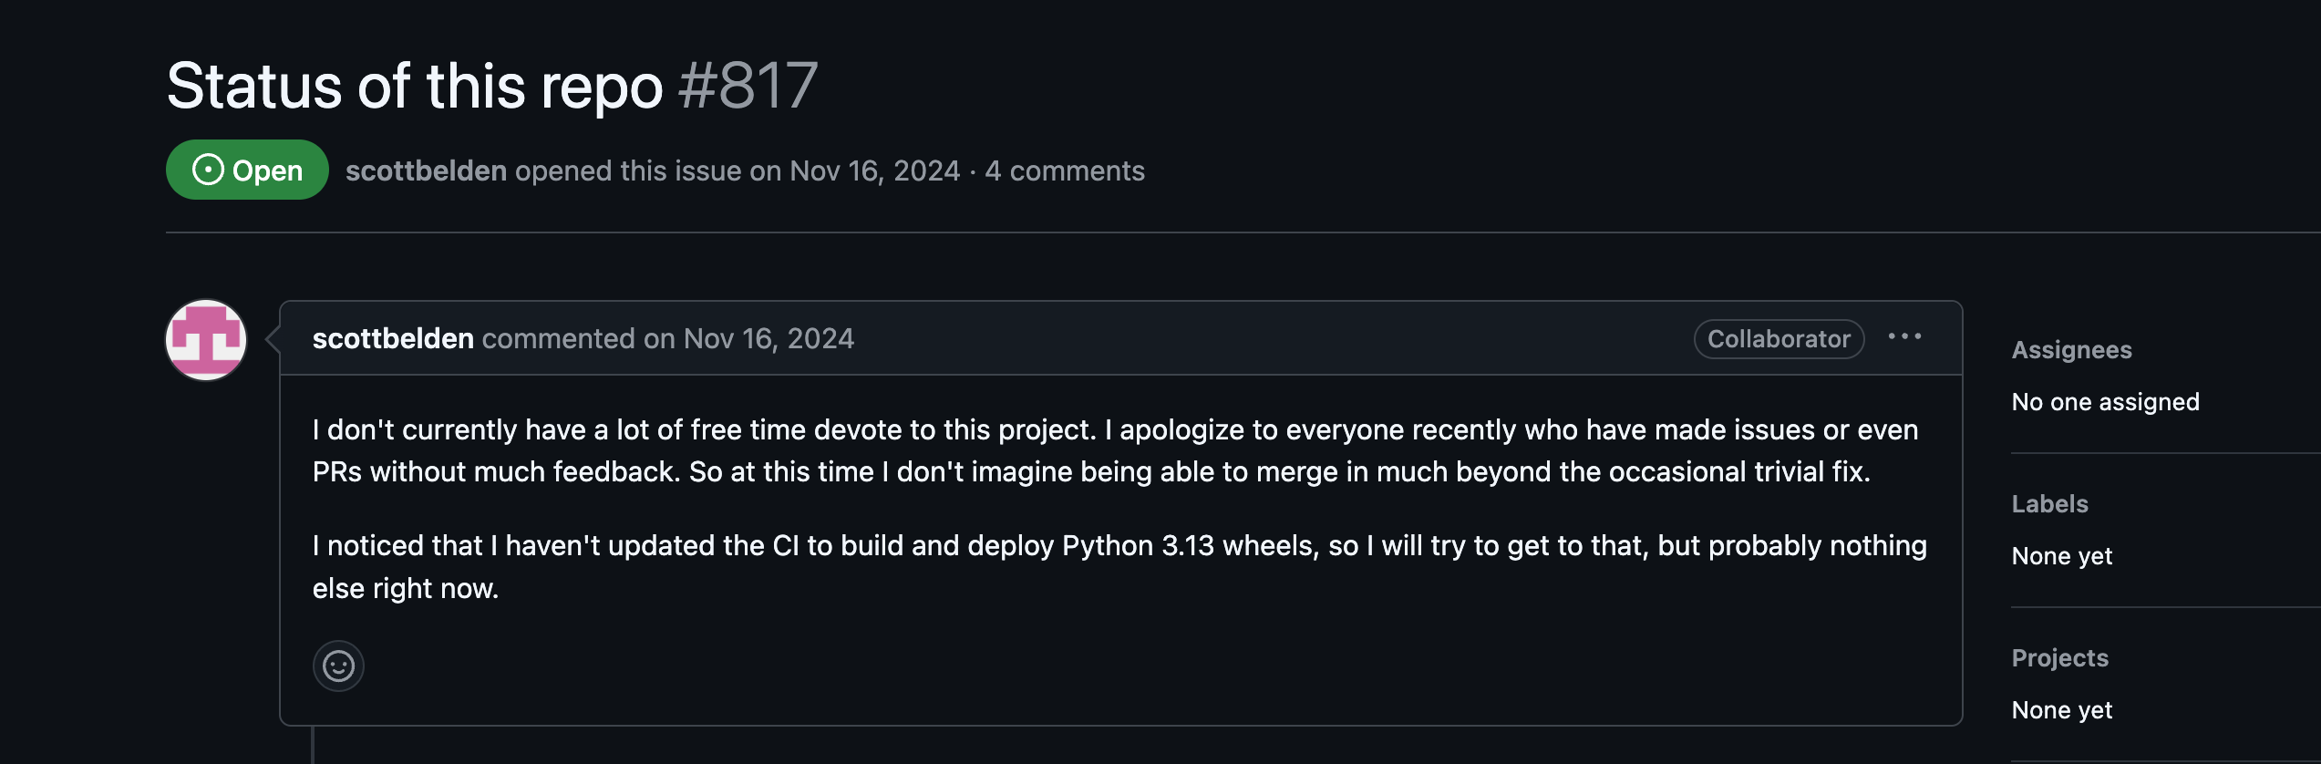Open scottbelden author link in the comment header
Screen dimensions: 2321x764
point(393,338)
